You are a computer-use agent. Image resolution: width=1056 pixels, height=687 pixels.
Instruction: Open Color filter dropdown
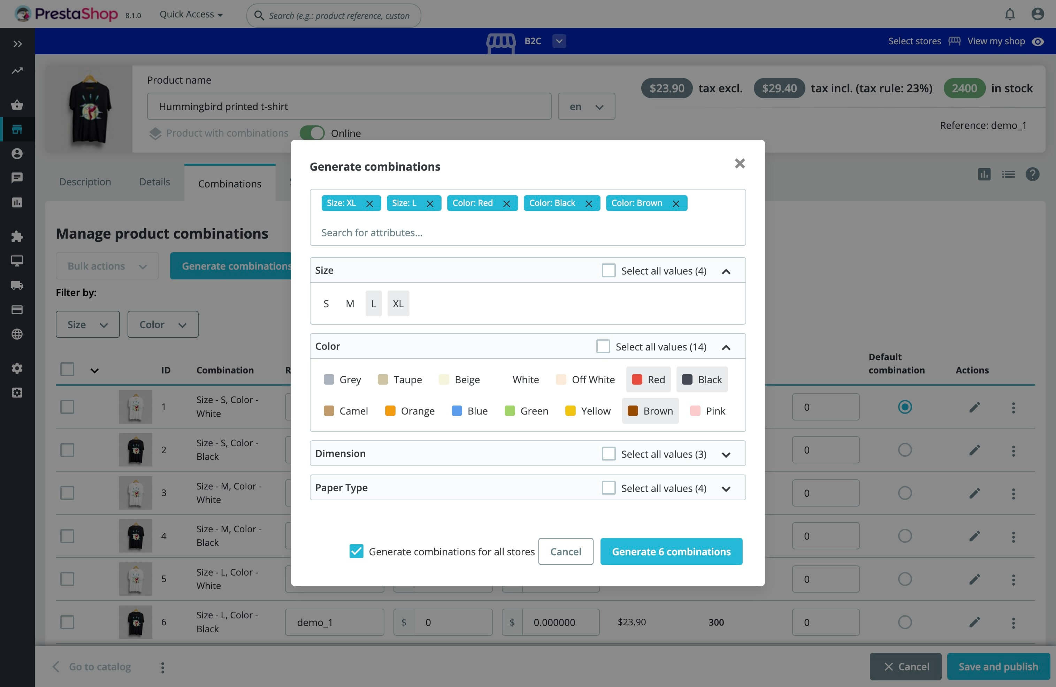(163, 324)
